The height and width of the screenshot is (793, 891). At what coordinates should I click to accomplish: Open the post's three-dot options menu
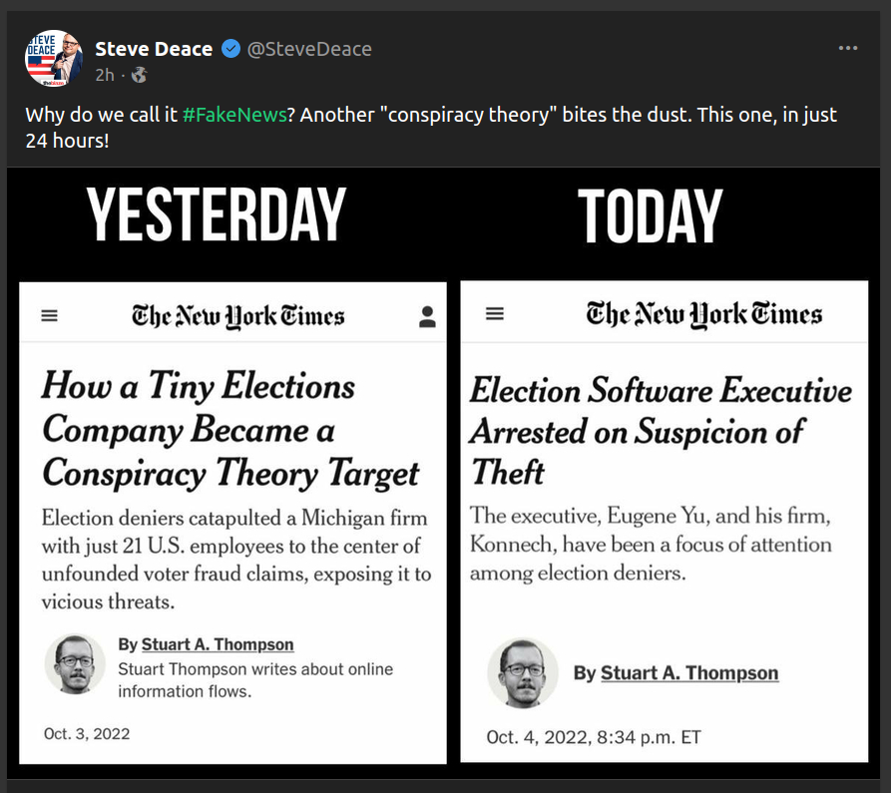coord(848,48)
